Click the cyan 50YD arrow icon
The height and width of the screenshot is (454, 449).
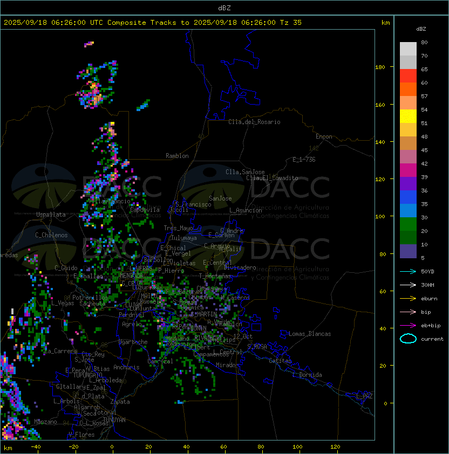(x=408, y=271)
